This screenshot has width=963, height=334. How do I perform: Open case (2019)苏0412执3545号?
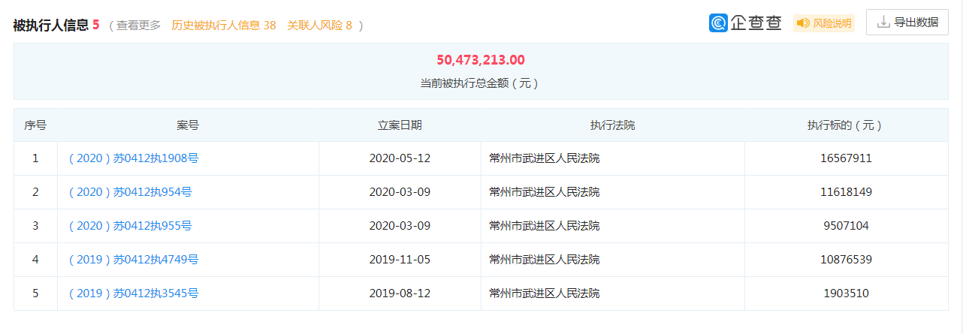click(x=133, y=293)
